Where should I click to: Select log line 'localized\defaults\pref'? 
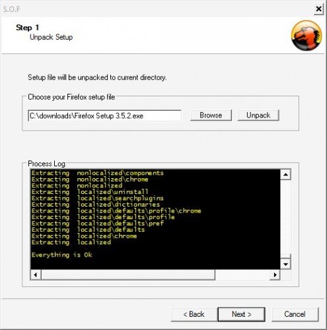click(x=98, y=223)
